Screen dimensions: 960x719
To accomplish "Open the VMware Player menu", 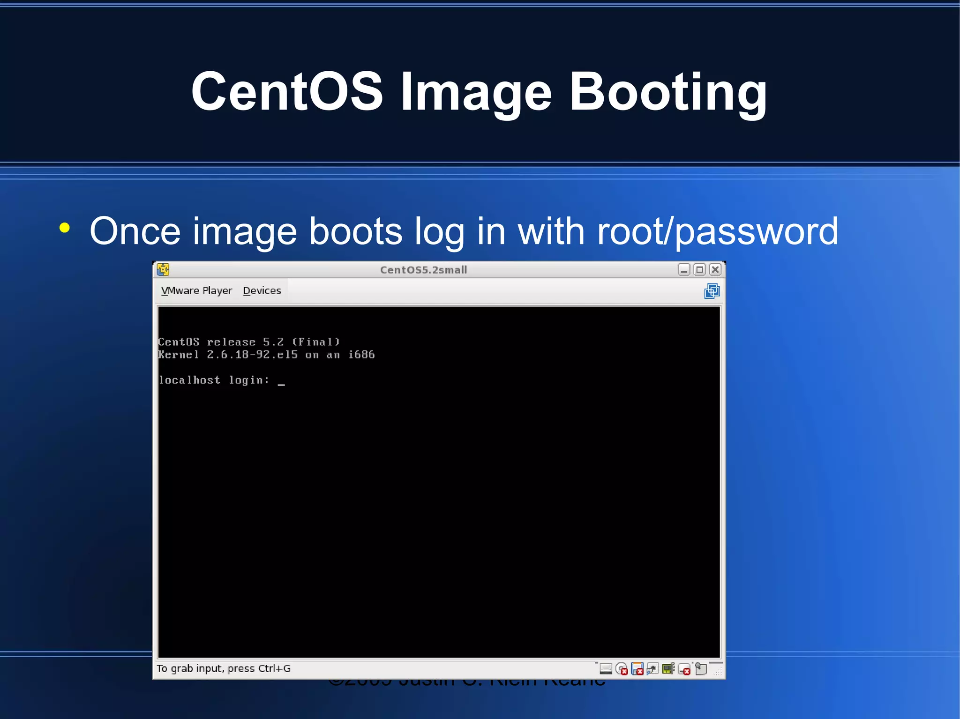I will click(196, 291).
